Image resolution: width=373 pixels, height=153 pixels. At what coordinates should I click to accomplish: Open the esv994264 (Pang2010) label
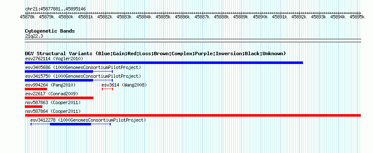[x=50, y=85]
